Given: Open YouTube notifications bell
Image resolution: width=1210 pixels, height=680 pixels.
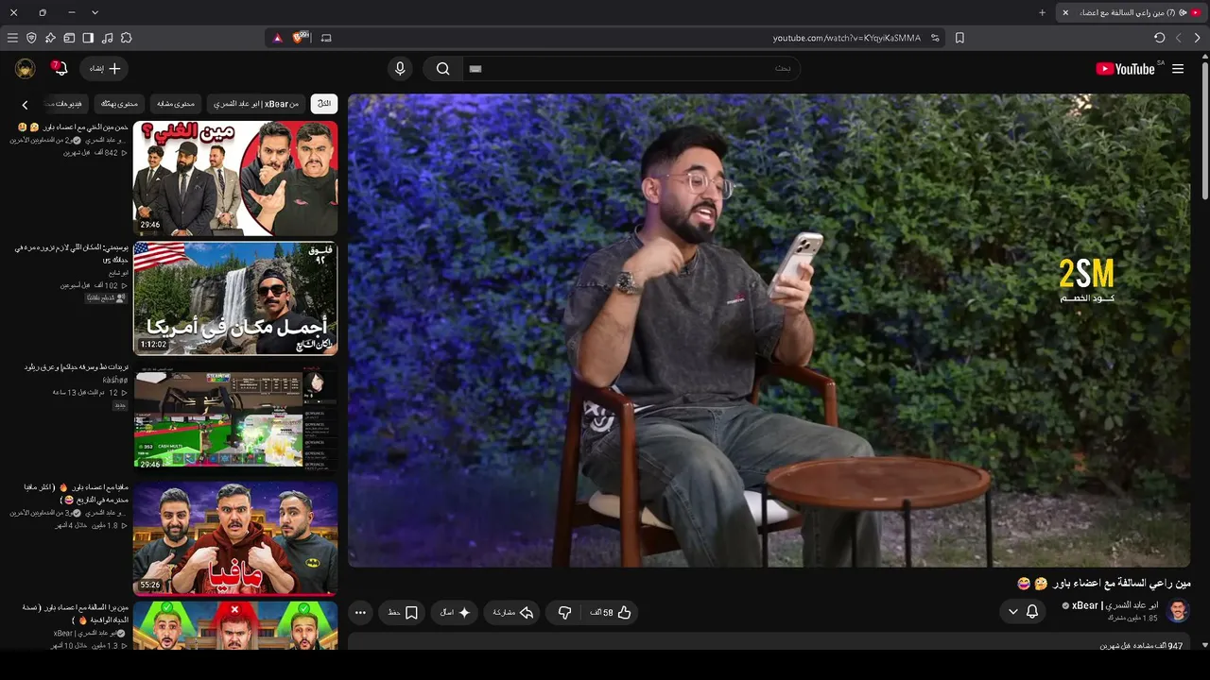Looking at the screenshot, I should click(60, 69).
